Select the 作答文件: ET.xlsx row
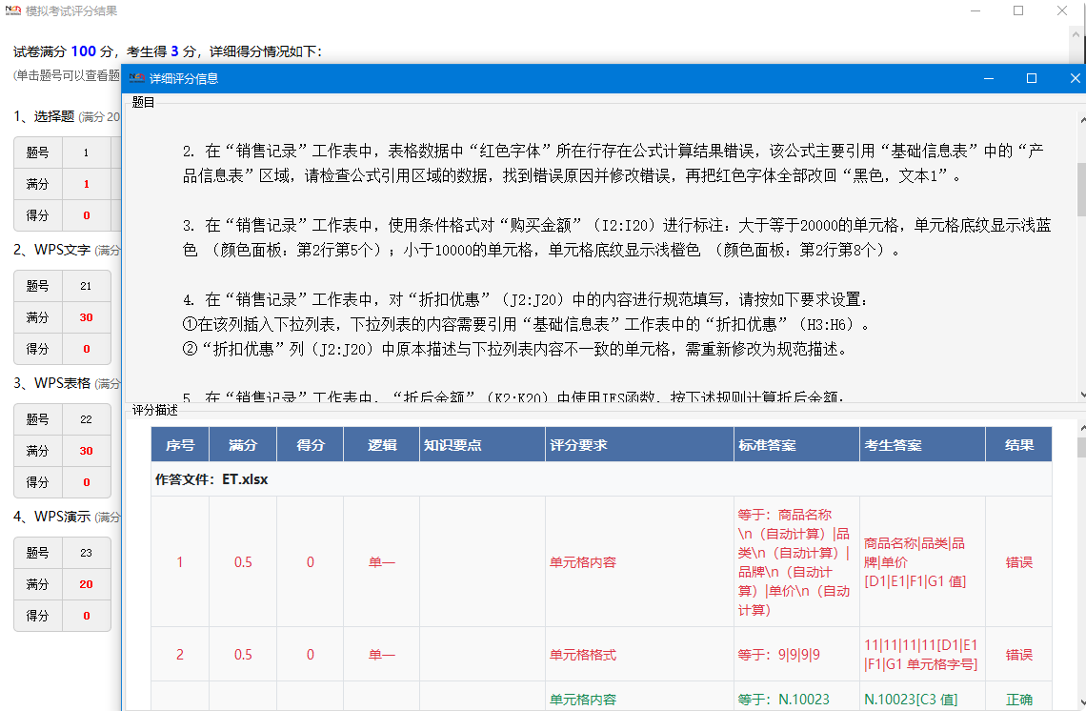Screen dimensions: 1086x711 [602, 479]
